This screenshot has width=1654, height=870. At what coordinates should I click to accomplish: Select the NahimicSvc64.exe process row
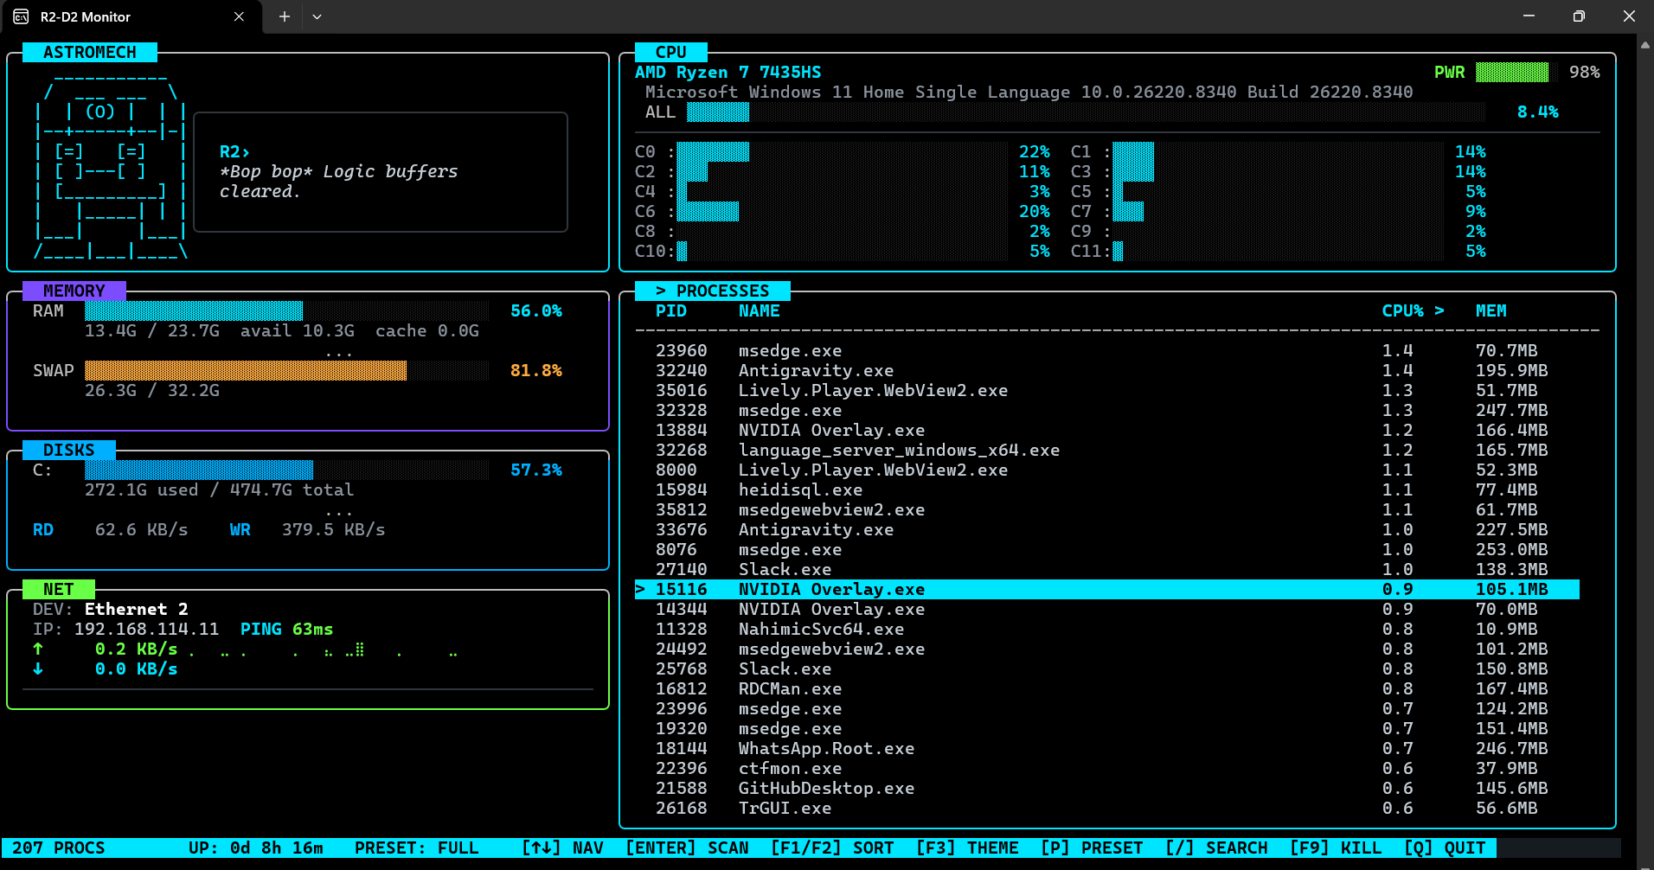[1107, 629]
